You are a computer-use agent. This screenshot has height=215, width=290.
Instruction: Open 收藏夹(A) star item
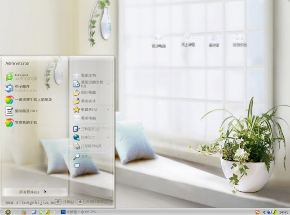click(85, 110)
